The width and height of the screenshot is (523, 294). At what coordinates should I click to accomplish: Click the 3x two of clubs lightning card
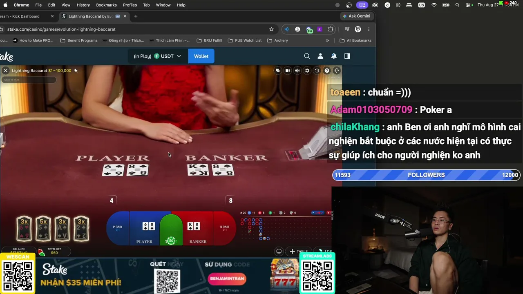[x=81, y=229]
